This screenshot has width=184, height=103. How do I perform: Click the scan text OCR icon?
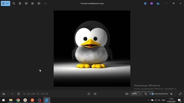(95, 94)
